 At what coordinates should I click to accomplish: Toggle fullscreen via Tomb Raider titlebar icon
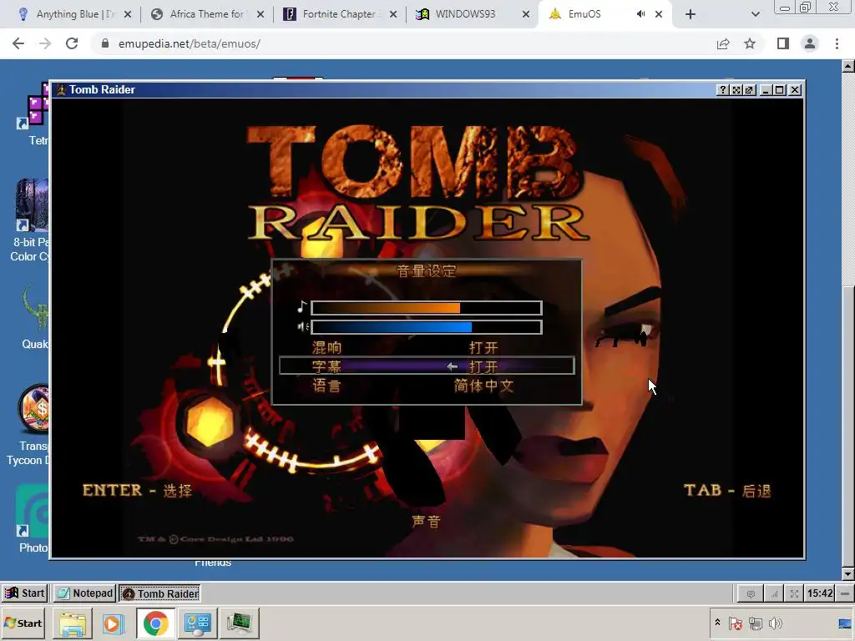tap(736, 90)
